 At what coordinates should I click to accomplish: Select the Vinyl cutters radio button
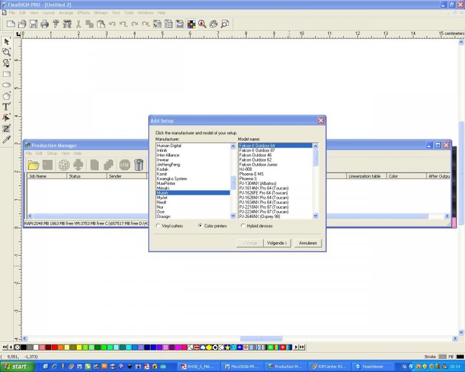[158, 226]
